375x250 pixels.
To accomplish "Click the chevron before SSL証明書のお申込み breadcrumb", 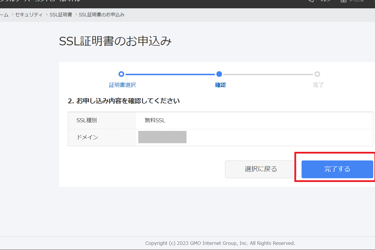I will 76,14.
